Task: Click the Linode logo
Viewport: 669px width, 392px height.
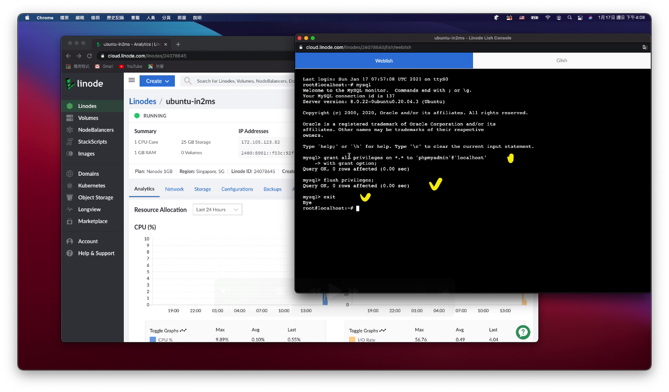Action: (84, 84)
